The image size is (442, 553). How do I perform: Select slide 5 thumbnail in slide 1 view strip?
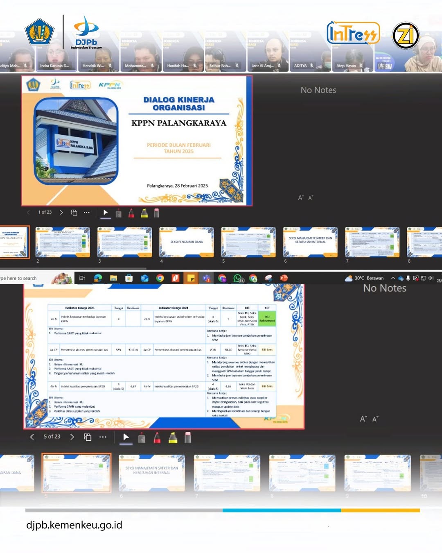tap(248, 242)
